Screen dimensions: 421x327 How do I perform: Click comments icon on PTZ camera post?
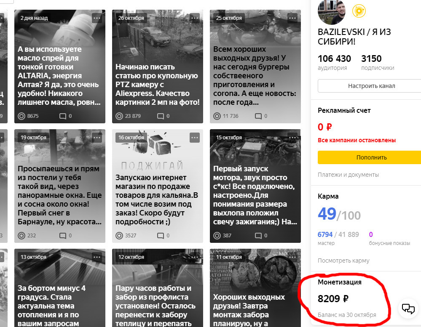[160, 116]
